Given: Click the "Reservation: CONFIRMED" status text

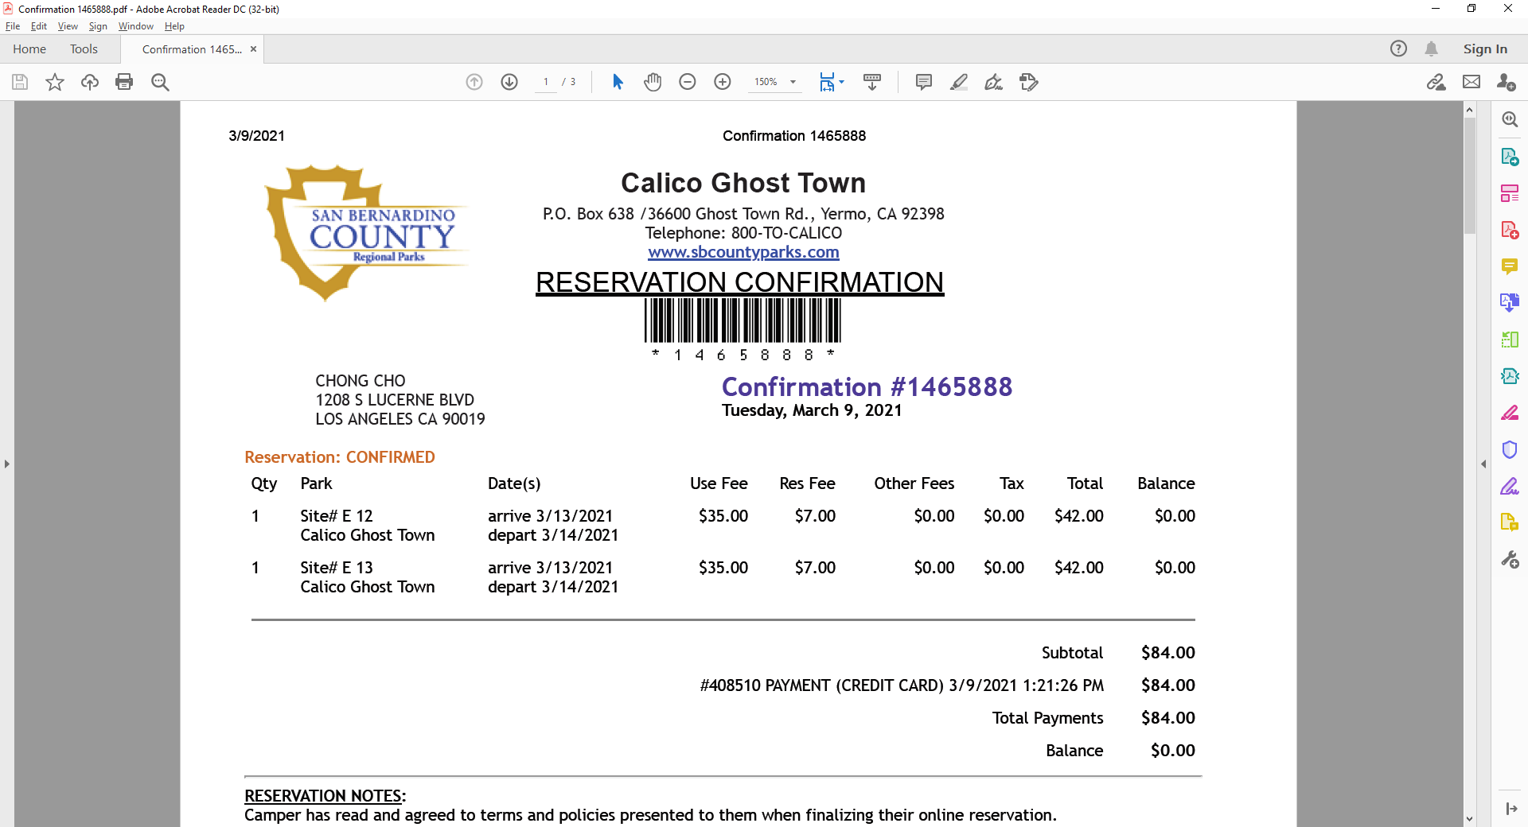Looking at the screenshot, I should (x=340, y=457).
